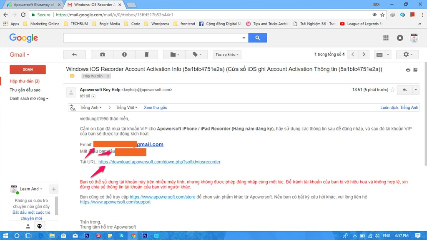Go back to inbox with arrow button

tap(74, 55)
